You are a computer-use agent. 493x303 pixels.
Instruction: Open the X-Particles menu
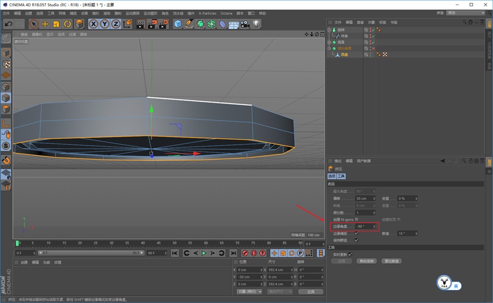(207, 13)
